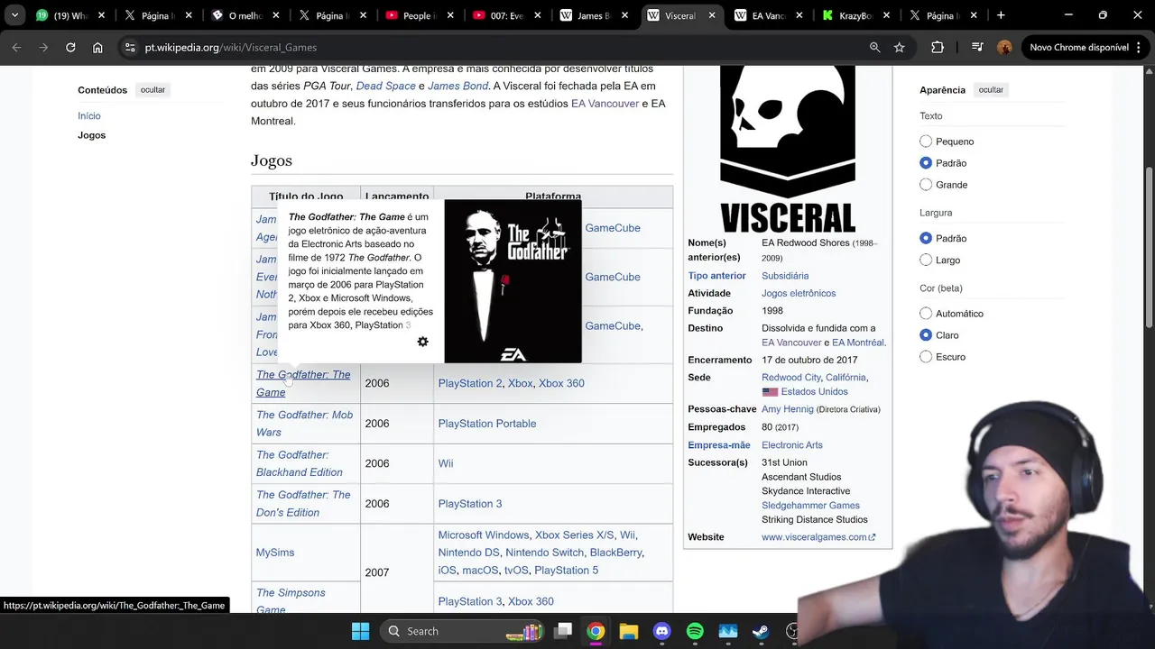The image size is (1155, 649).
Task: Click the Godfather cover thumbnail
Action: (x=513, y=281)
